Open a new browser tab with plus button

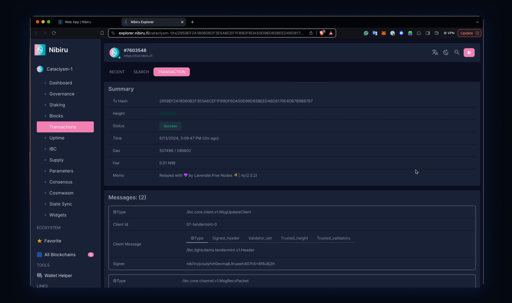point(192,22)
